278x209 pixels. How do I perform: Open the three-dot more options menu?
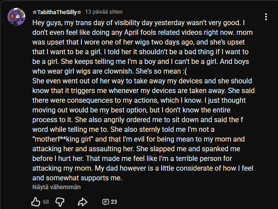(x=266, y=17)
